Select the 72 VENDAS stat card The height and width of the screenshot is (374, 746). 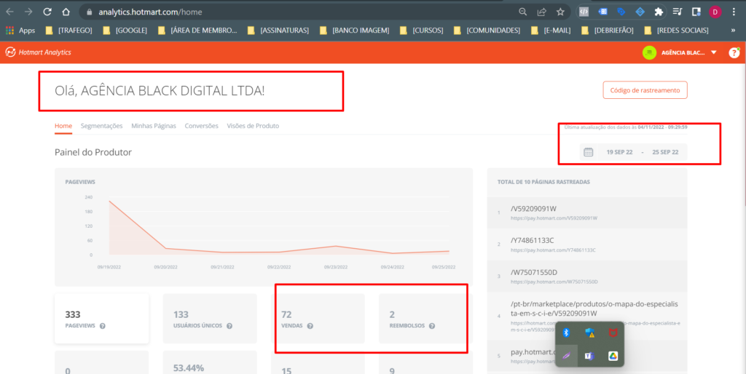click(x=318, y=319)
